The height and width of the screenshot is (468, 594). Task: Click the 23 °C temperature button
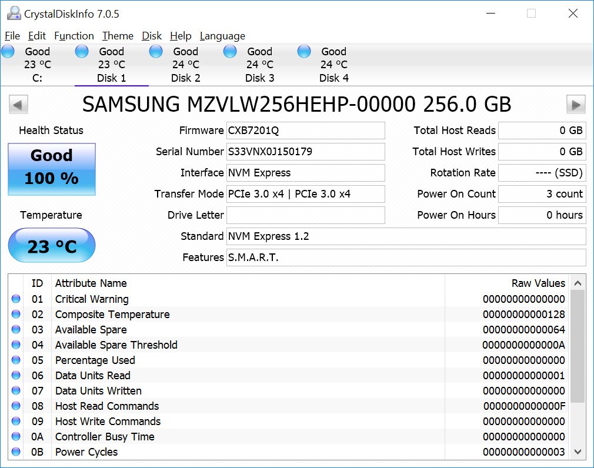tap(52, 246)
